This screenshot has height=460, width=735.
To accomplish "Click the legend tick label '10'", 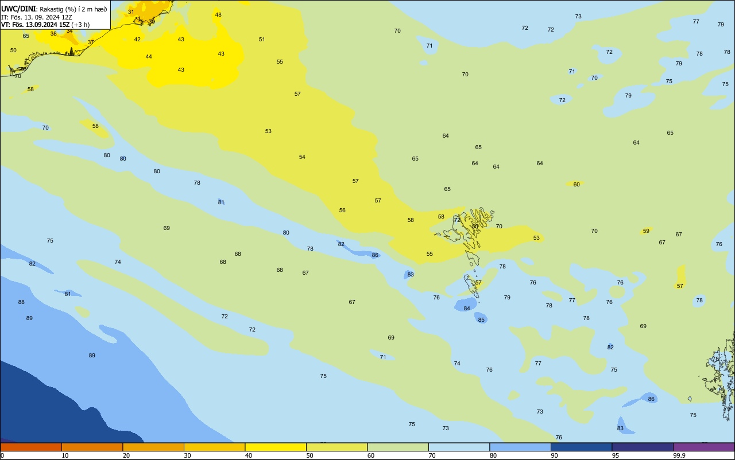I will click(x=65, y=455).
